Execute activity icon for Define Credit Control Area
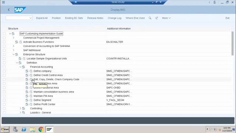Screen dimensions: 236x133 31,75
